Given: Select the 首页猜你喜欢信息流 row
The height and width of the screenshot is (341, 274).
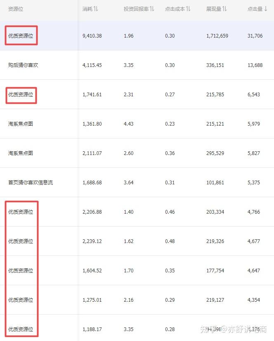Looking at the screenshot, I should (x=31, y=183).
